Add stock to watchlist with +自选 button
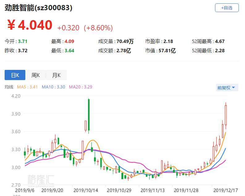This screenshot has width=245, height=196. point(227,8)
